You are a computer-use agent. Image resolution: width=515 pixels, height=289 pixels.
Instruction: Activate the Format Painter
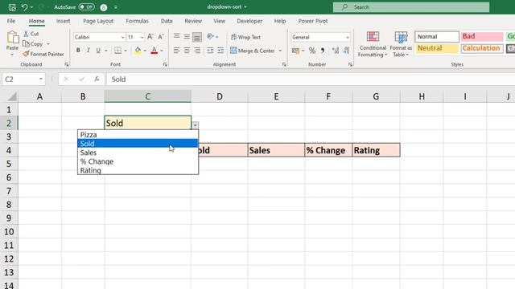[43, 54]
